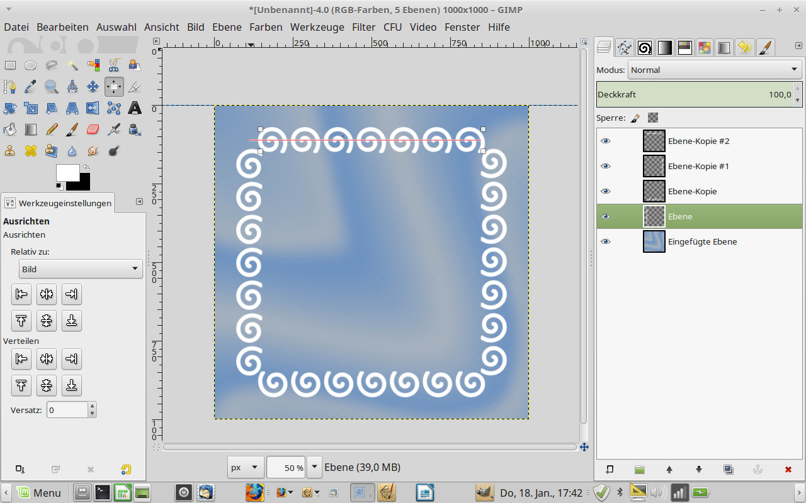Select the Heal tool with bandage icon

pyautogui.click(x=31, y=151)
